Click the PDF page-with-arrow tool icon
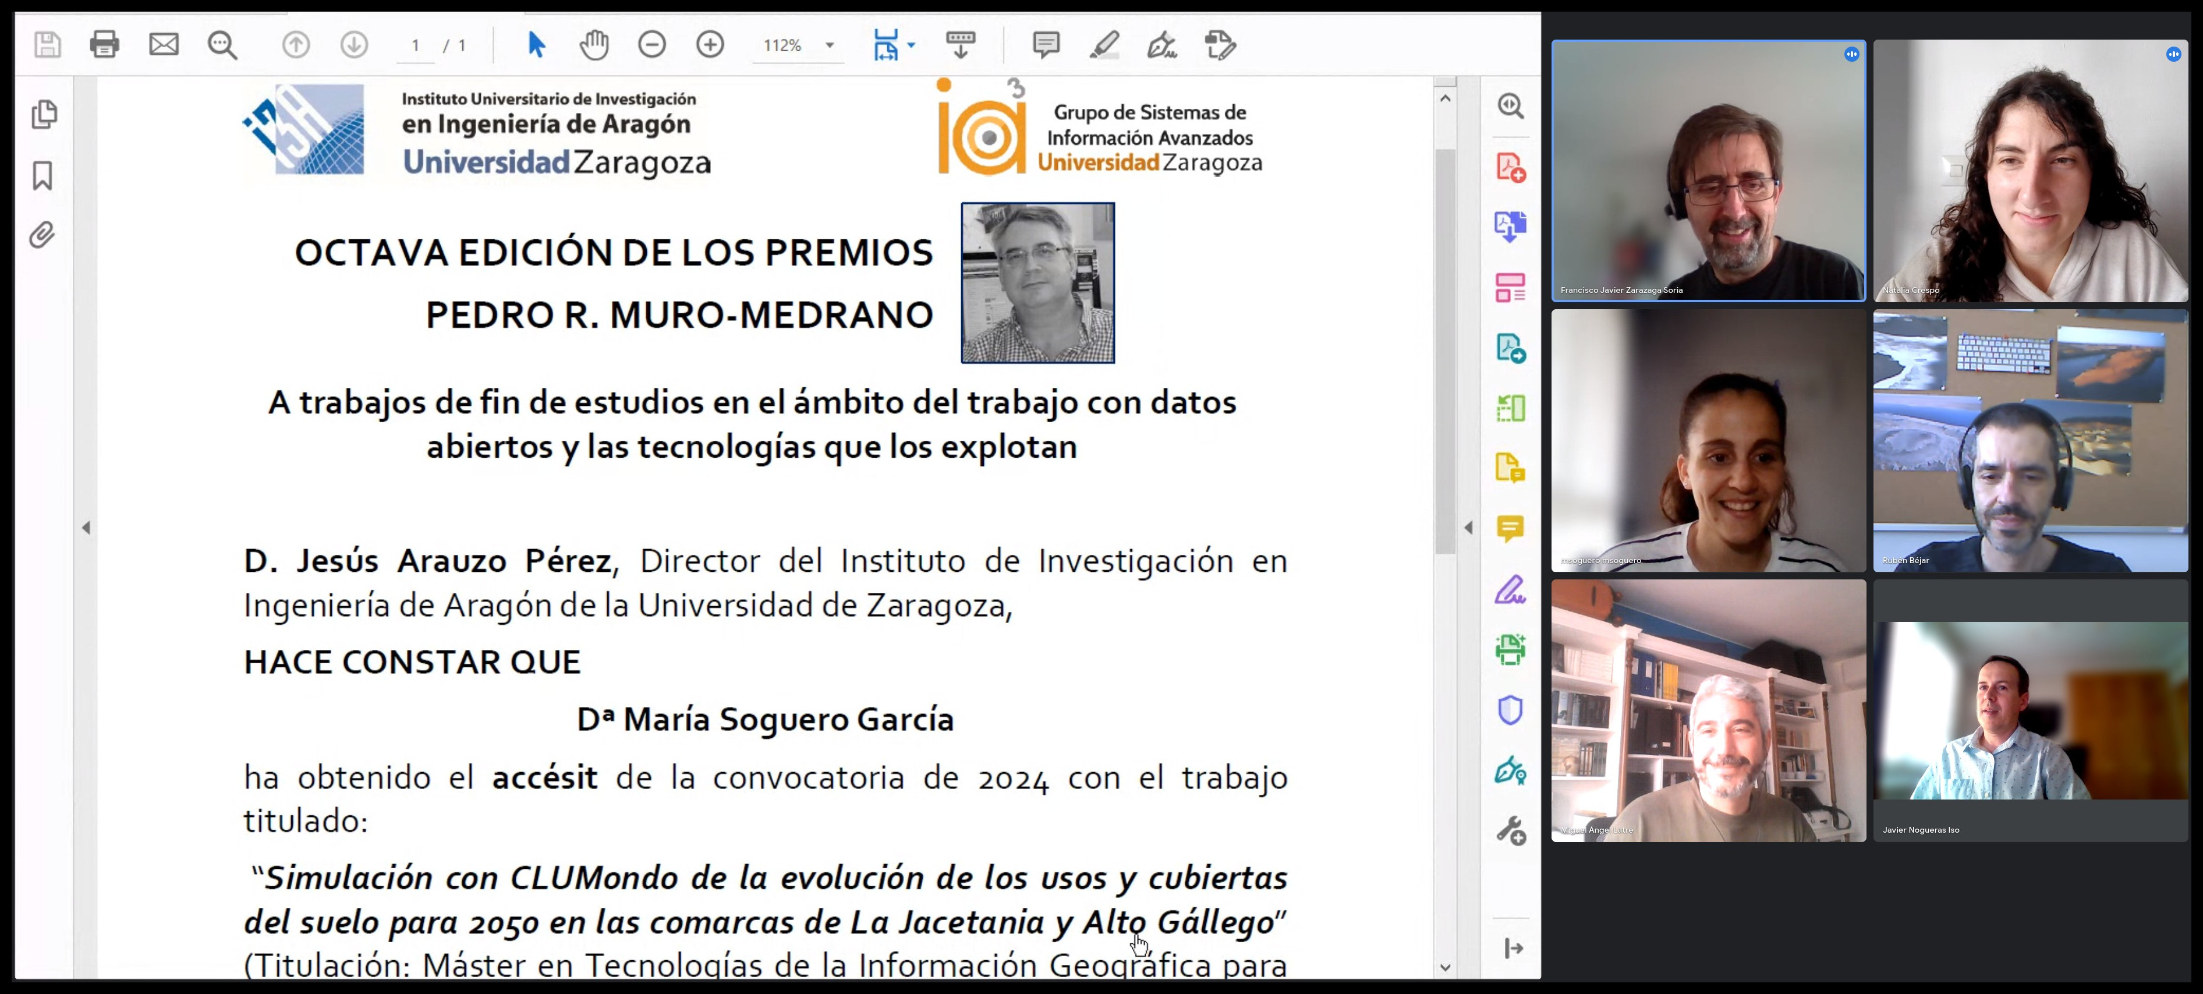Image resolution: width=2203 pixels, height=994 pixels. click(x=1510, y=348)
